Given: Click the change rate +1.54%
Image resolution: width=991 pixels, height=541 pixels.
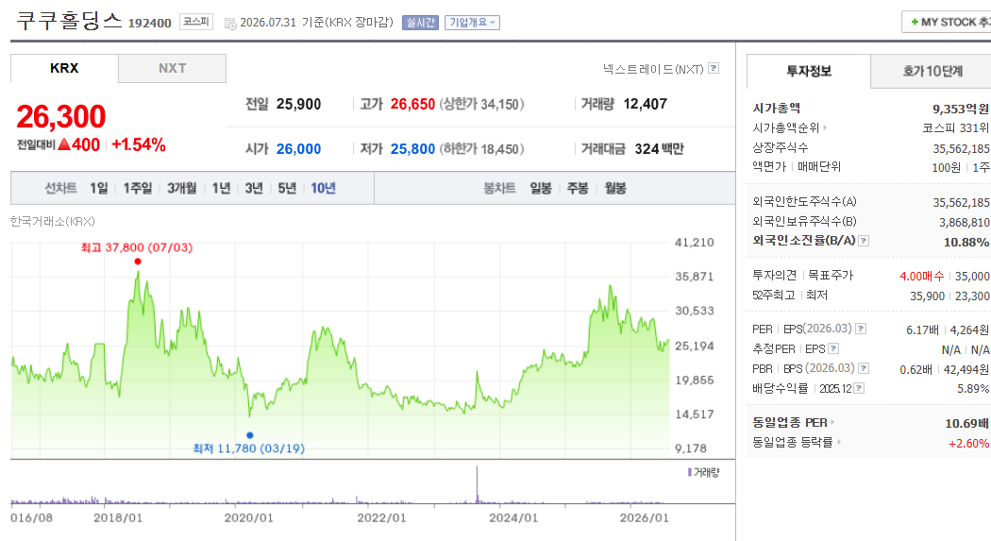Looking at the screenshot, I should click(x=139, y=144).
